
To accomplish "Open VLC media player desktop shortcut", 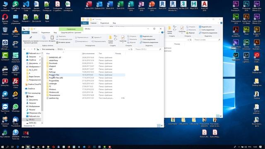I will point(16,32).
